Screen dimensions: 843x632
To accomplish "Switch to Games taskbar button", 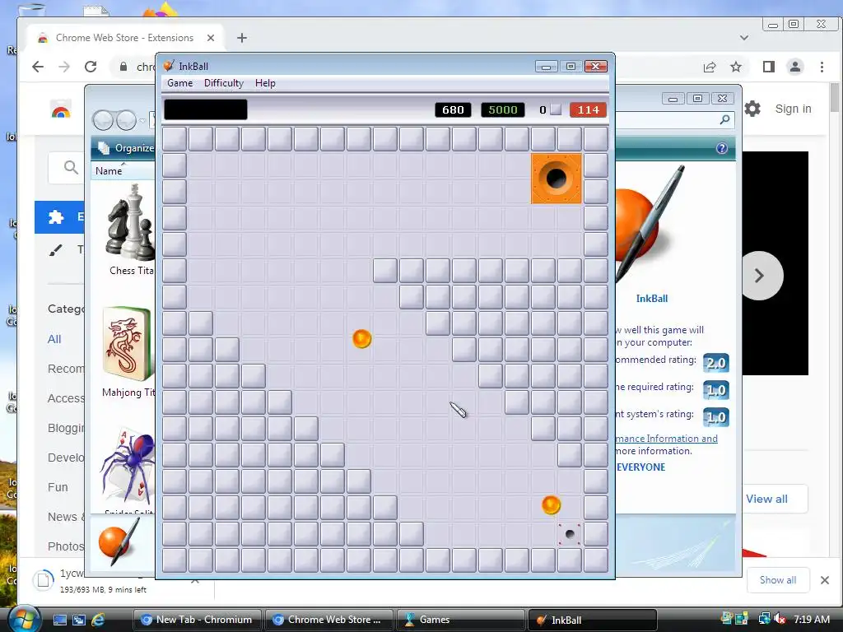I will coord(460,620).
